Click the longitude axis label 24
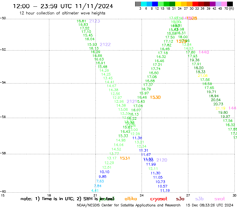The width and height of the screenshot is (237, 208). pos(142,195)
